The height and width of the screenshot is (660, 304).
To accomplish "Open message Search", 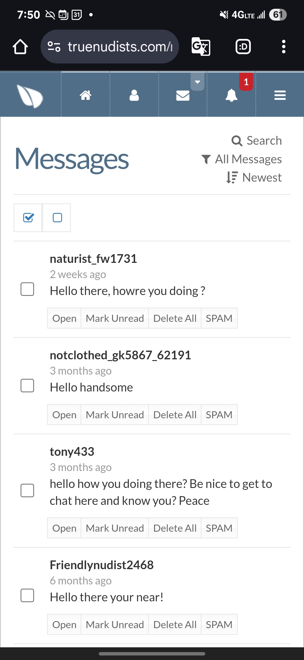I will tap(256, 140).
